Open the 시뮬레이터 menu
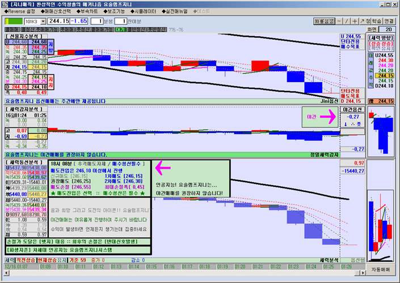Screen dimensions: 400x283 coord(143,11)
